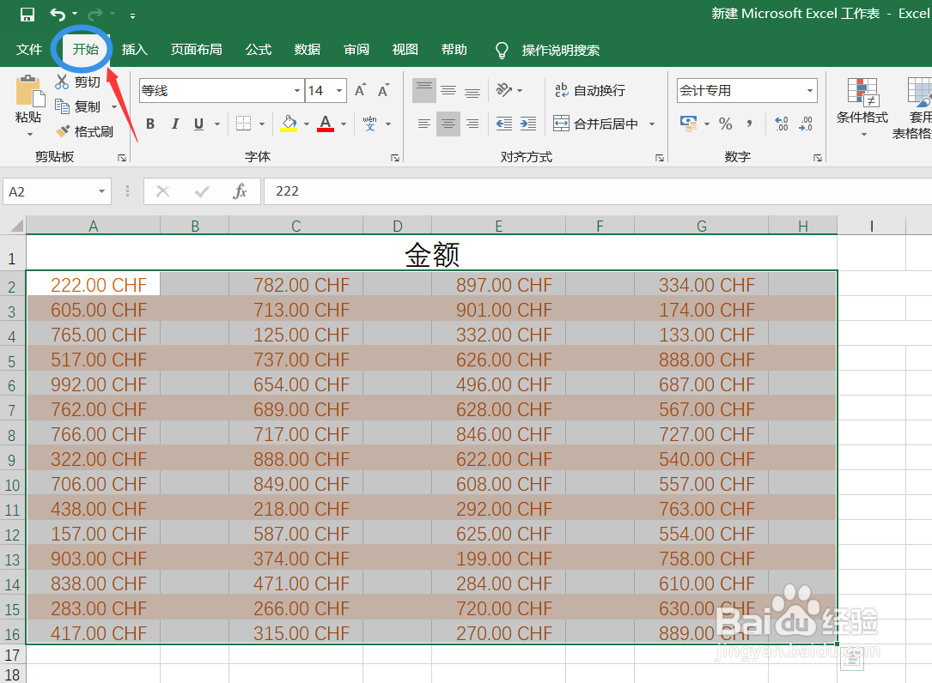Toggle underline formatting
The height and width of the screenshot is (683, 932).
pos(198,124)
